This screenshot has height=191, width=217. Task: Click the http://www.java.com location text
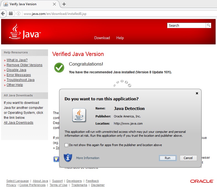[x=128, y=123]
